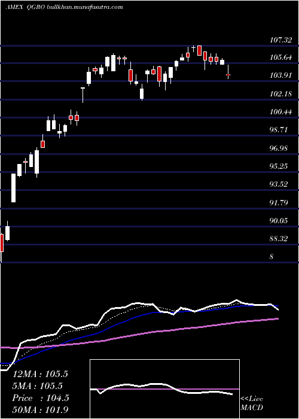
Task: Click the 102.18 price axis label
Action: (x=280, y=94)
